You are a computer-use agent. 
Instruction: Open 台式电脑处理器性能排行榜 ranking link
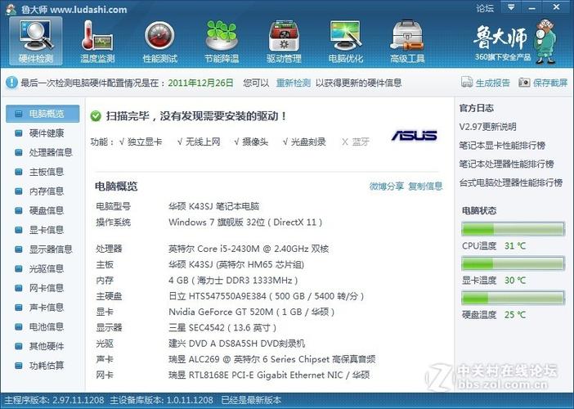coord(511,182)
